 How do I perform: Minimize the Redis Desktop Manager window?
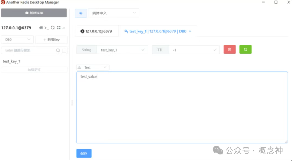[x=263, y=2]
